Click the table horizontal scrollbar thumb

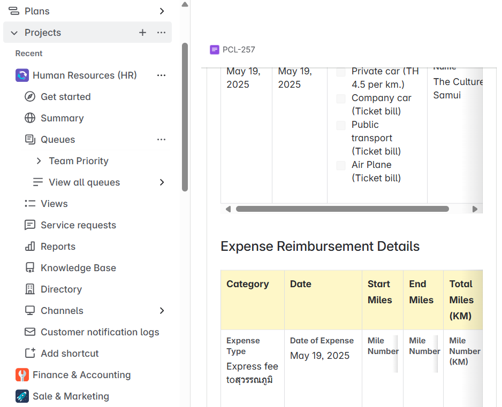[x=342, y=209]
